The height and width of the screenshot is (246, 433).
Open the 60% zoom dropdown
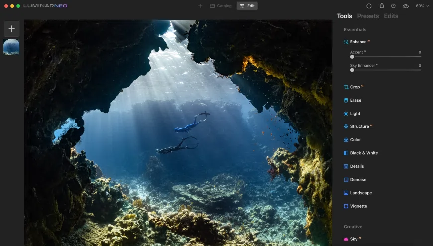(x=422, y=6)
